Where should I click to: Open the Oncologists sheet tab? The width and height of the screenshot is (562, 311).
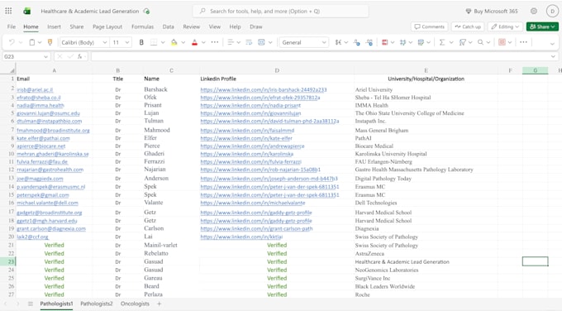(x=135, y=304)
